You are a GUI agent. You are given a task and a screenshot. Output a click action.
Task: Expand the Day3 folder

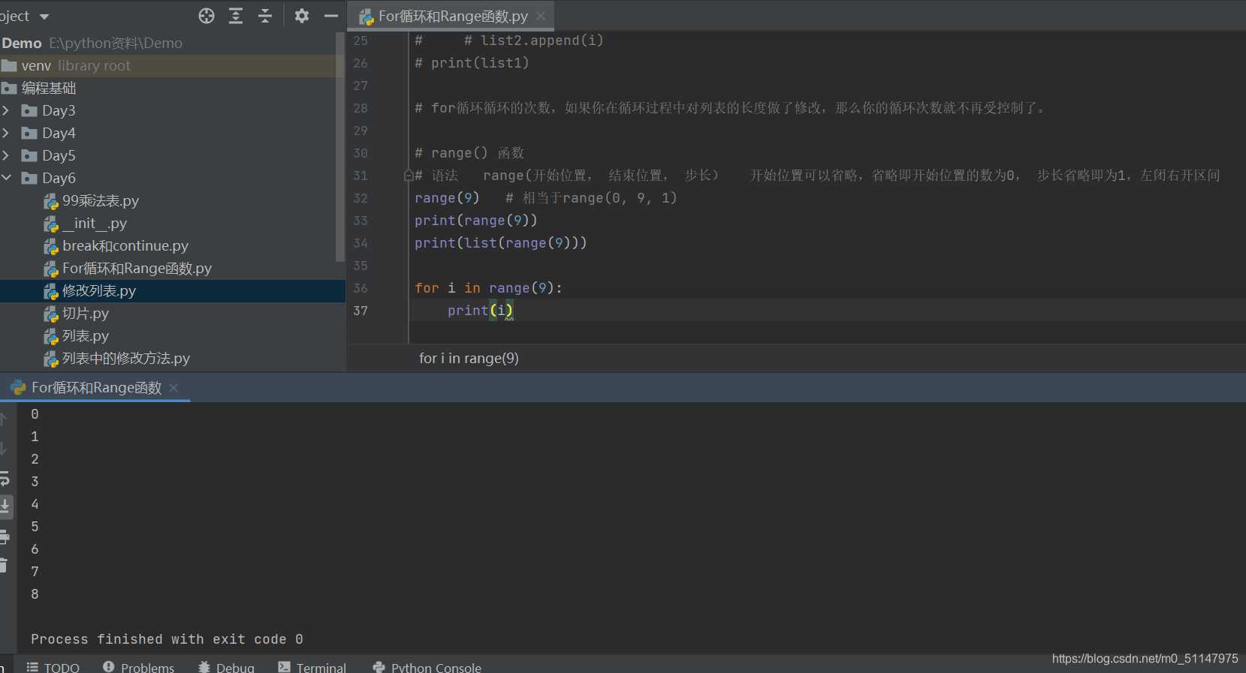pyautogui.click(x=6, y=110)
